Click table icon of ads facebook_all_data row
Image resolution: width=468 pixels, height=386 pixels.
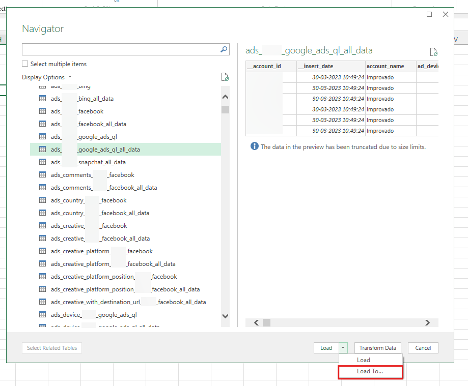(43, 124)
